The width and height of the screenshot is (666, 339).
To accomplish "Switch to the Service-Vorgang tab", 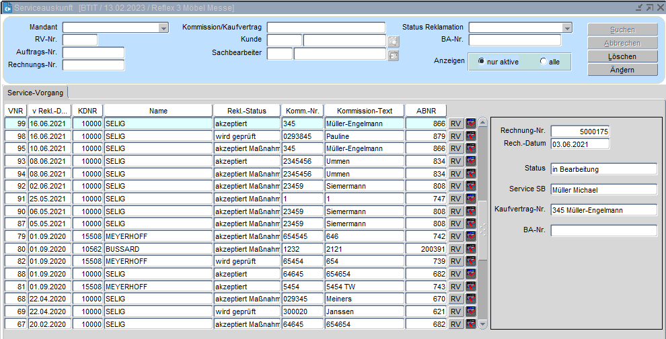I will point(36,93).
